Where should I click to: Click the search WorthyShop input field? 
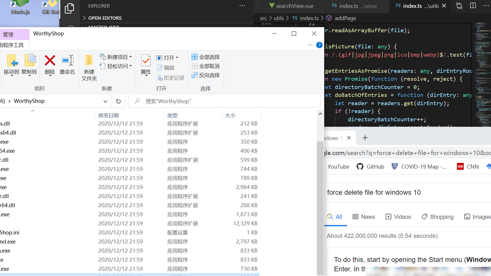[x=225, y=101]
